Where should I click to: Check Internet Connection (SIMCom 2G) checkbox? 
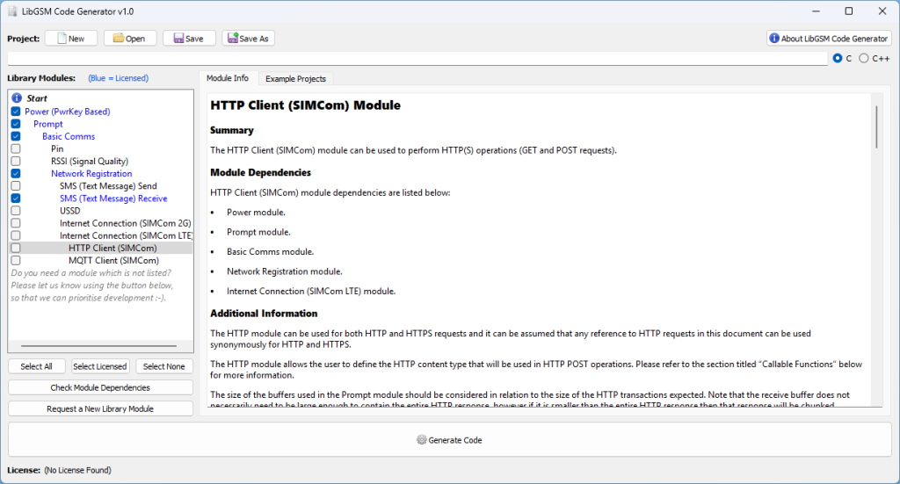point(16,223)
